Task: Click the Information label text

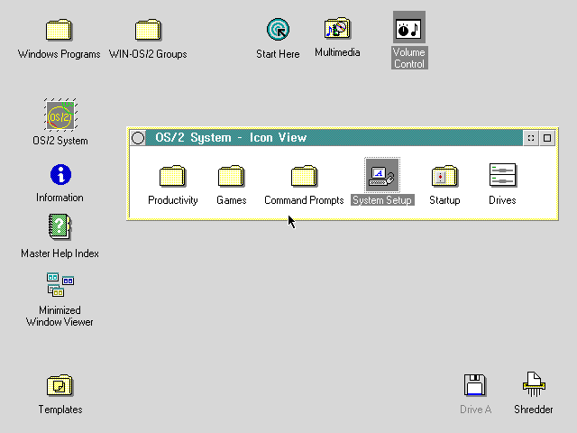Action: (60, 198)
